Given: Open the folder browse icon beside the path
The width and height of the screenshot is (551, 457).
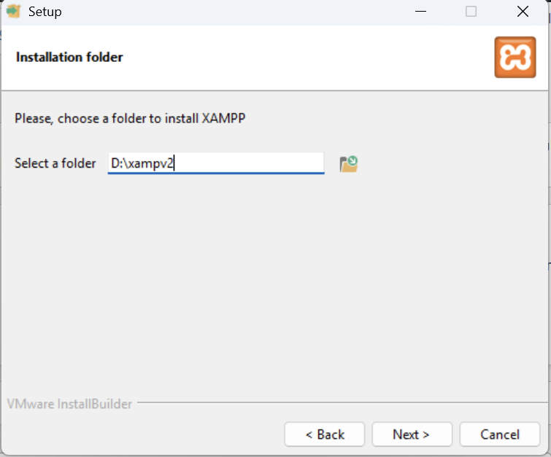Looking at the screenshot, I should 349,164.
